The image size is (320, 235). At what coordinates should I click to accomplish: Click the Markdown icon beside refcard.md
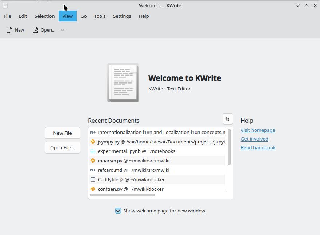click(x=93, y=170)
